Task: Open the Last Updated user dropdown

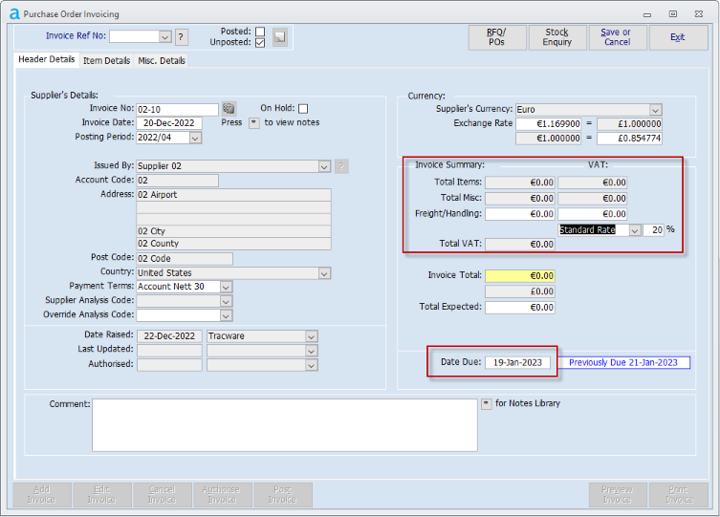Action: pyautogui.click(x=311, y=351)
